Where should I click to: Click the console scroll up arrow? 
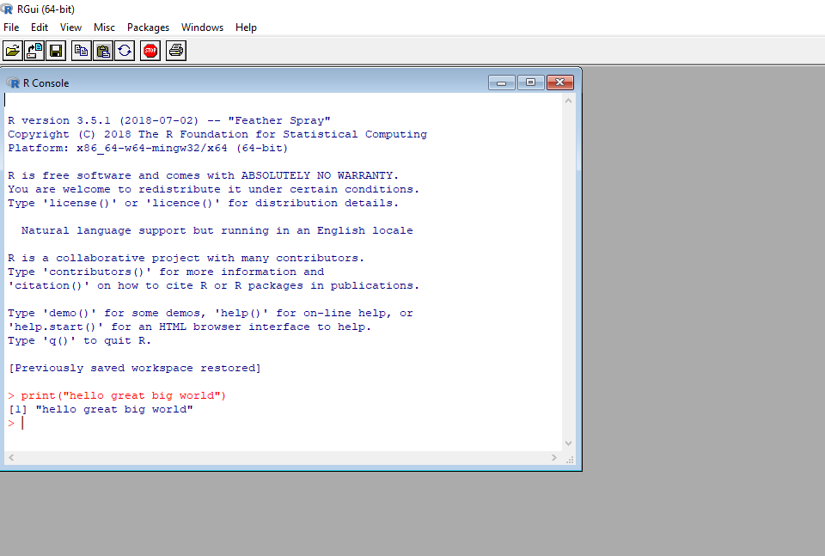568,101
